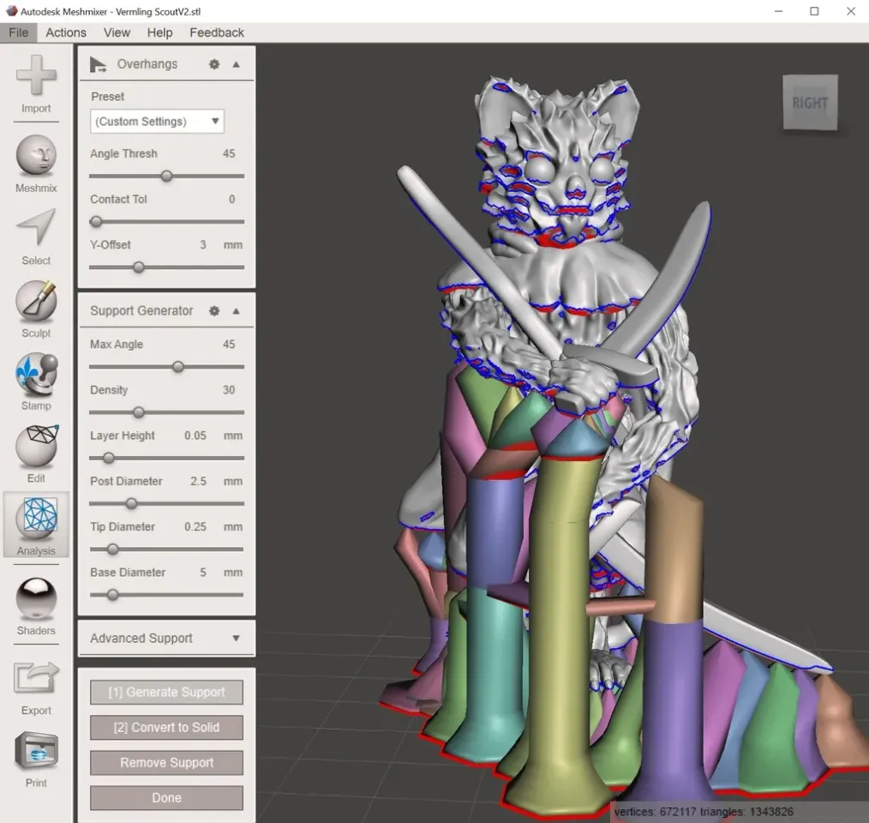This screenshot has width=869, height=823.
Task: Click the Done button
Action: pos(167,797)
